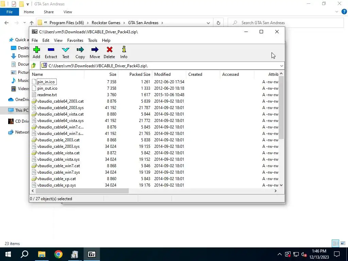Open taskbar search magnifier
Screen dimensions: 348x261
[24, 254]
